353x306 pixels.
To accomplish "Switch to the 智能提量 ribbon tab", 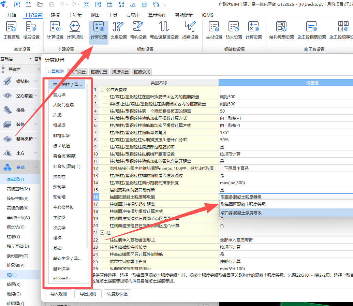I will tap(184, 15).
